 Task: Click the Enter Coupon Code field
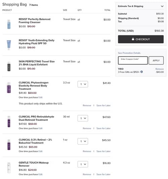tap(133, 60)
